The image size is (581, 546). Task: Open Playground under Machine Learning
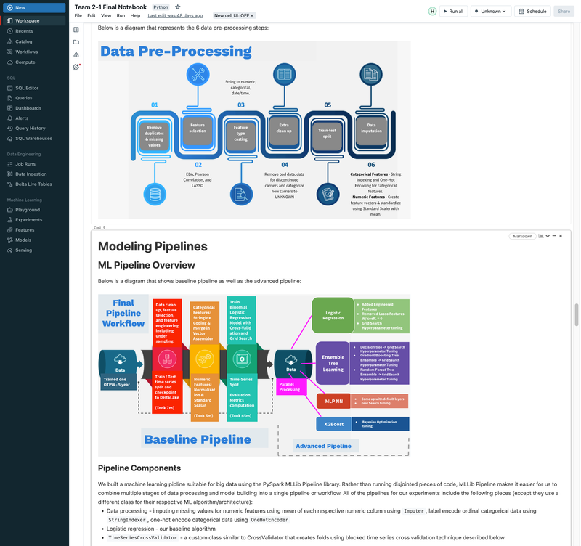coord(27,209)
